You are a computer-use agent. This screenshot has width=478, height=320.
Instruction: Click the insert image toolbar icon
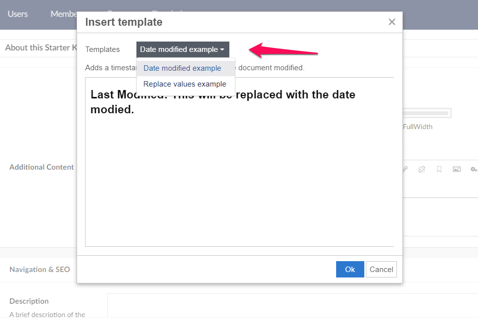point(456,169)
